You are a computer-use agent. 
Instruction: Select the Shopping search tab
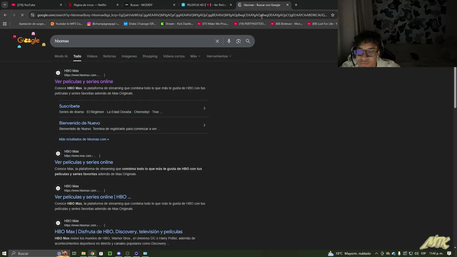(150, 56)
